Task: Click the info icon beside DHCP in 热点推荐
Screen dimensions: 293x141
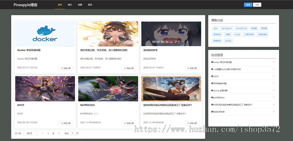Action: (212, 76)
